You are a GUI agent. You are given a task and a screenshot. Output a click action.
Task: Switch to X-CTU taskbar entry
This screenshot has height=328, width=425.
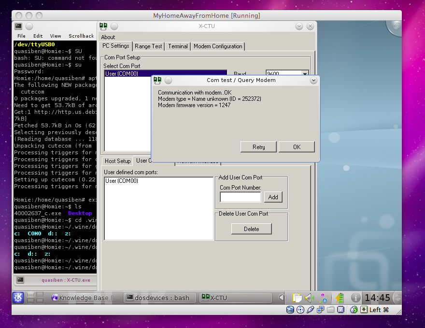point(236,298)
